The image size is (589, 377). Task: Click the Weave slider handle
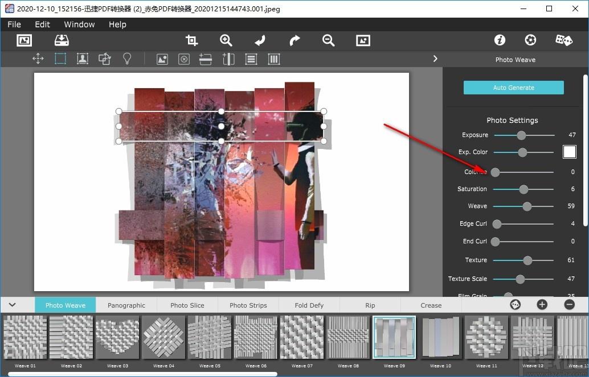[x=527, y=206]
